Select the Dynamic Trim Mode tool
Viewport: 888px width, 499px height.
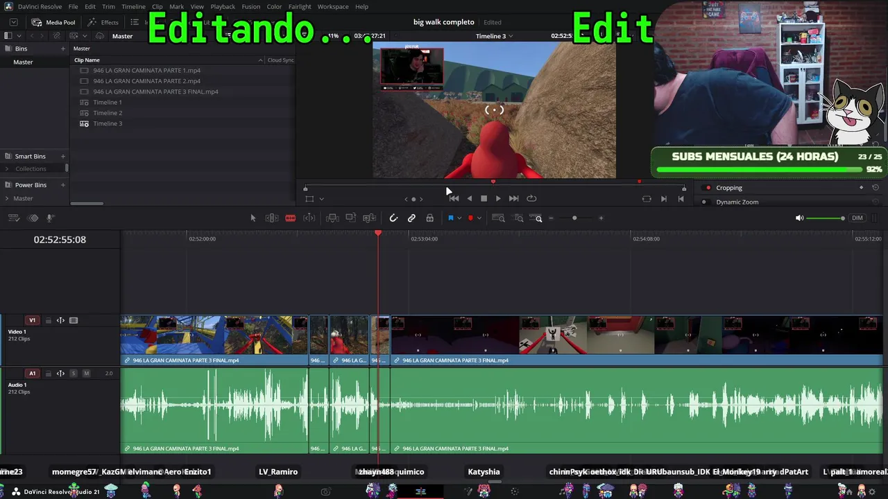pos(309,218)
